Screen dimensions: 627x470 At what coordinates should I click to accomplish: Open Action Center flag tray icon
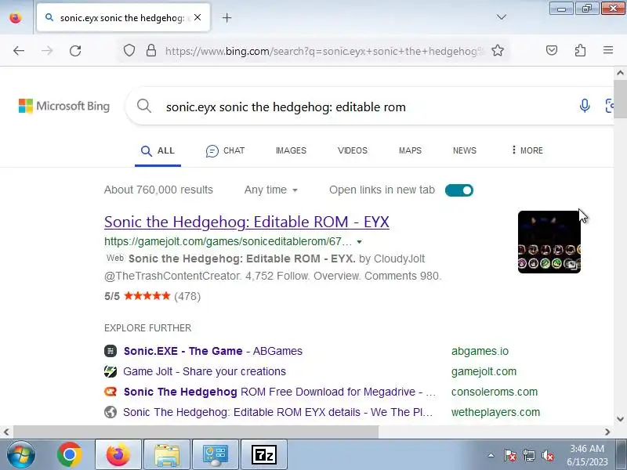(x=510, y=455)
